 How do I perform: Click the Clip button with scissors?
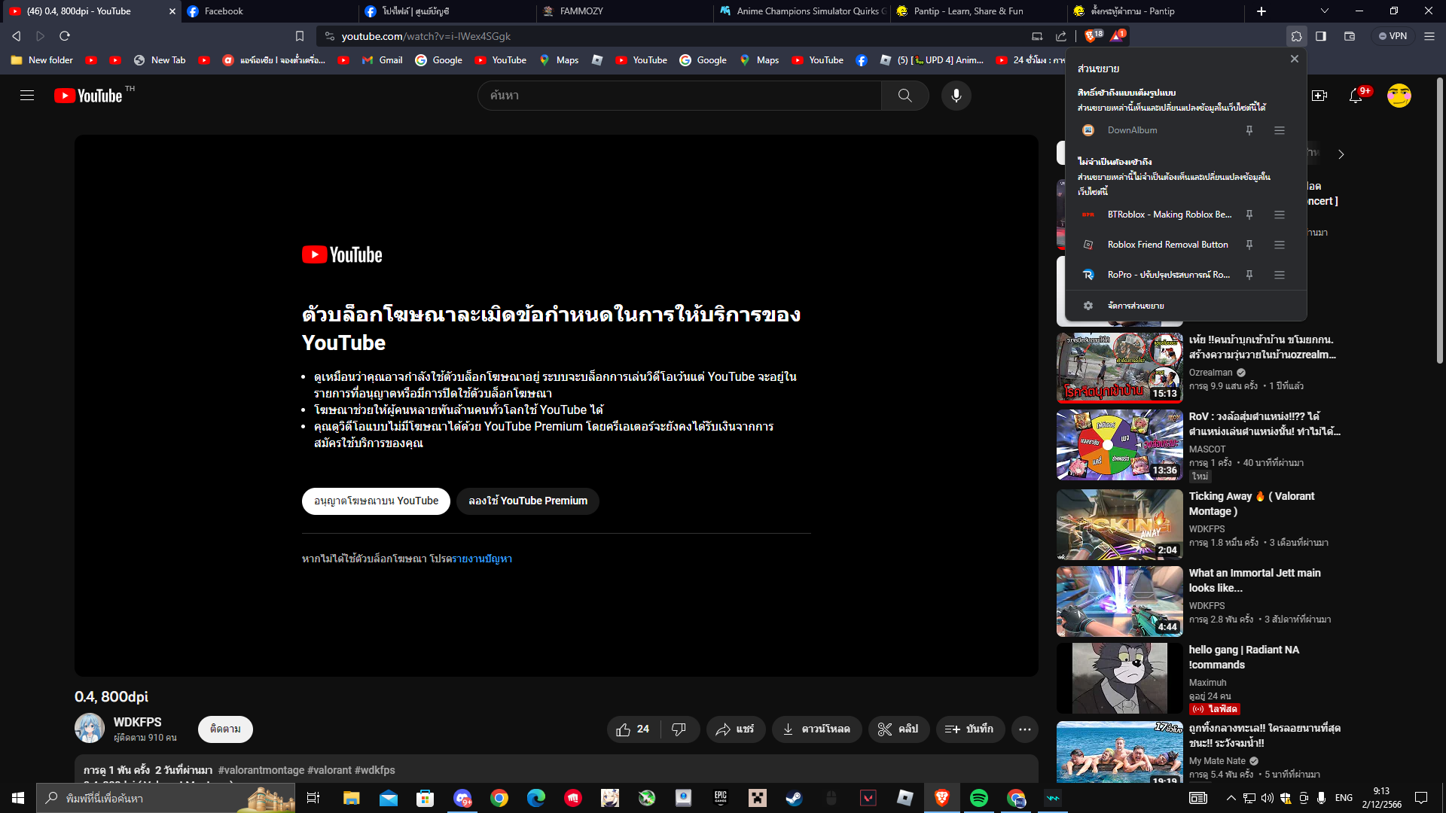(898, 729)
